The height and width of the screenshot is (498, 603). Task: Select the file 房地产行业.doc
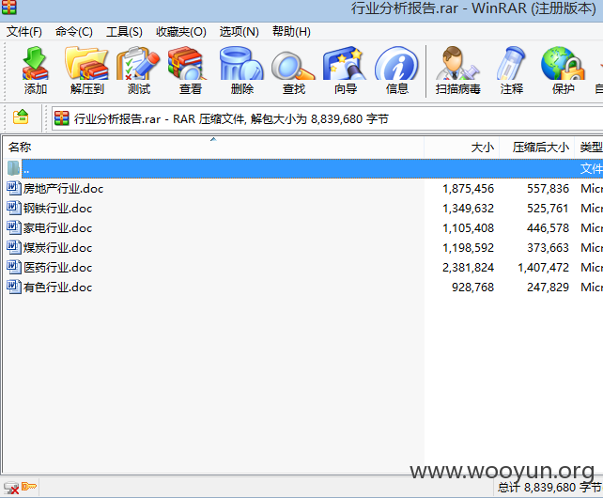(64, 189)
